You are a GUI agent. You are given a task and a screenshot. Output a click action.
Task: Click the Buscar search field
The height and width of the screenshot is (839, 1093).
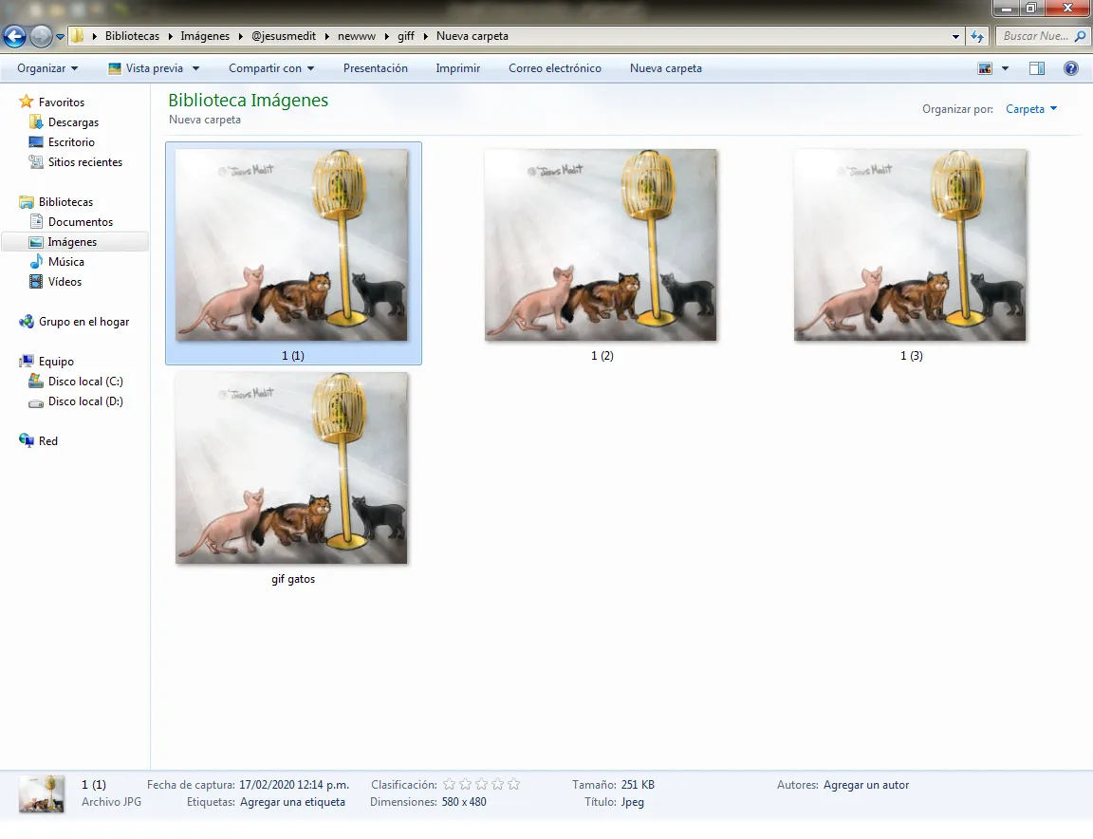[x=1035, y=36]
